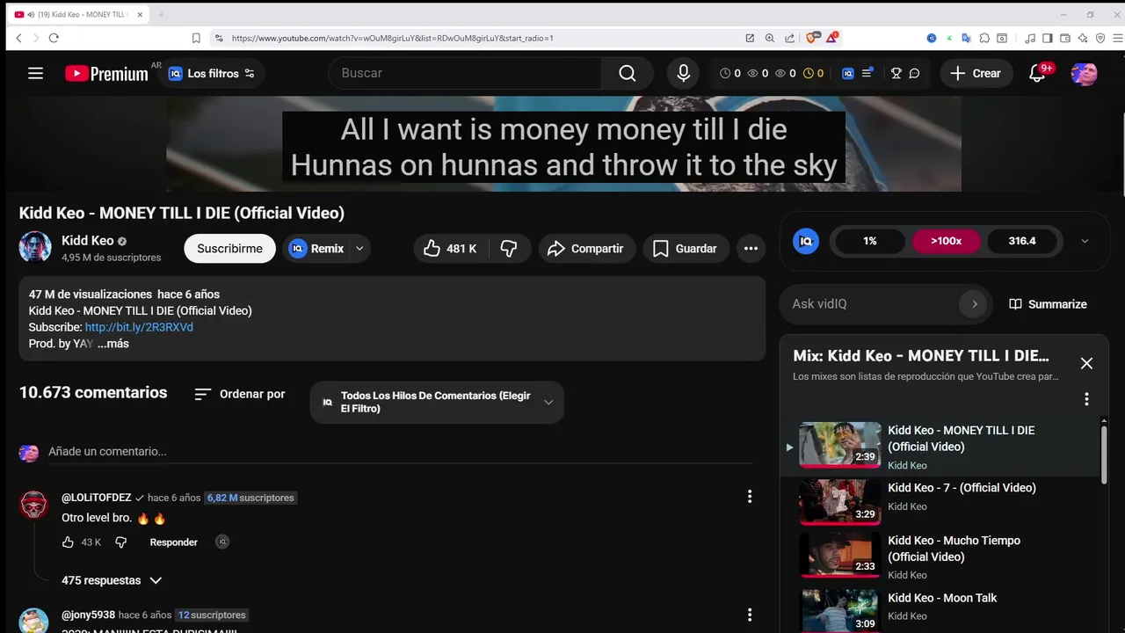
Task: Open options menu for LOLiTOFDEZ comment
Action: click(x=750, y=497)
